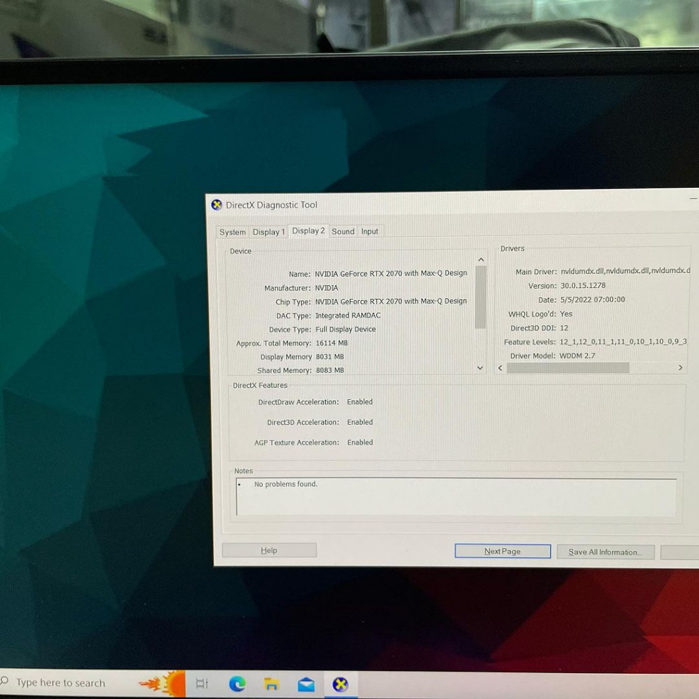Click AGP Texture Acceleration Enabled value
The image size is (699, 699).
coord(360,442)
